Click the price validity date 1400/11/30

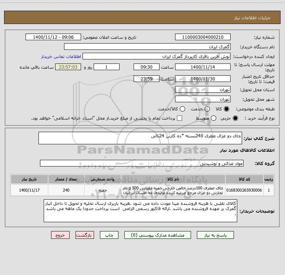tap(203, 79)
